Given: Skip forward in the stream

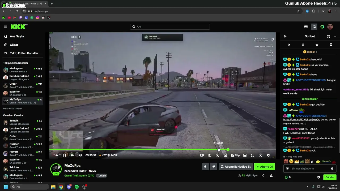Looking at the screenshot, I should [72, 155].
